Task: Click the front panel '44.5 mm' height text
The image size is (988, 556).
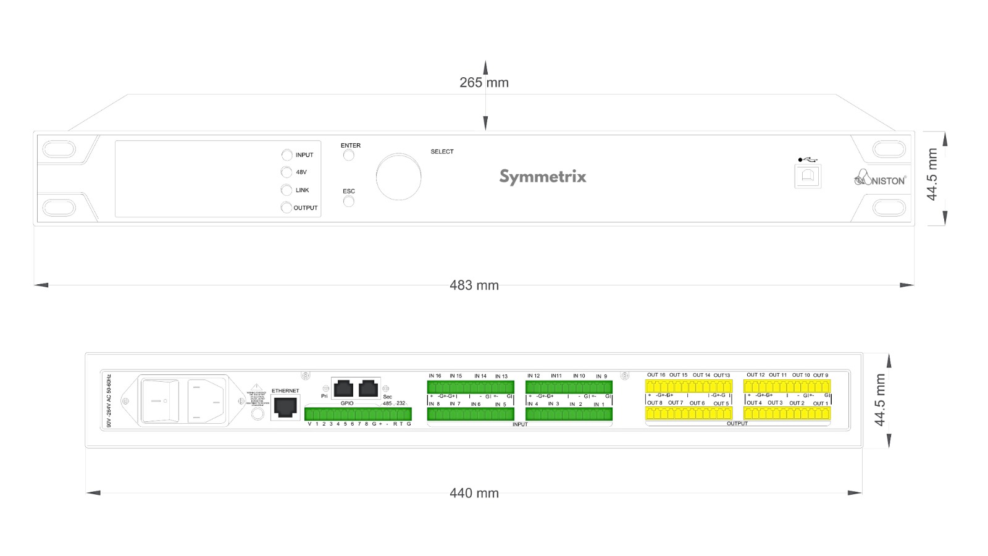Action: click(932, 174)
